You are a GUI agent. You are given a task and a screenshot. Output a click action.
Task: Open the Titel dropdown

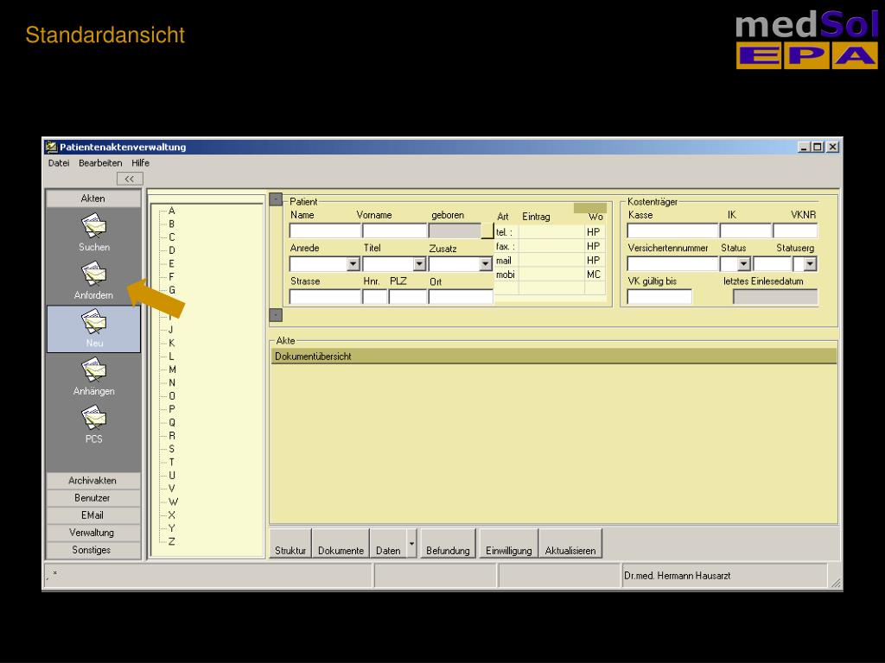click(419, 264)
